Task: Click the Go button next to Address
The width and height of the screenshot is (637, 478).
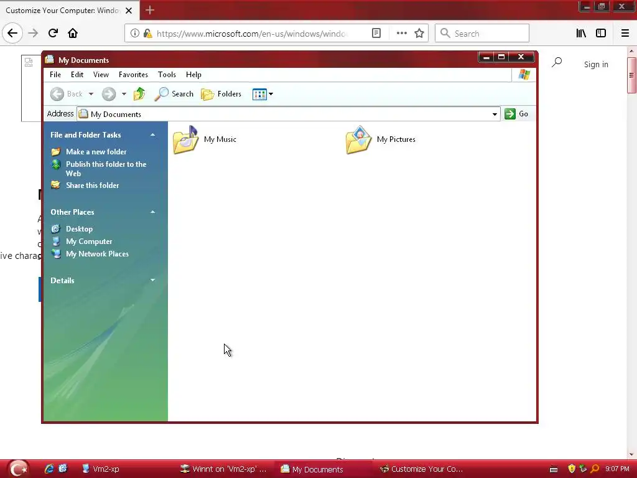Action: click(516, 114)
